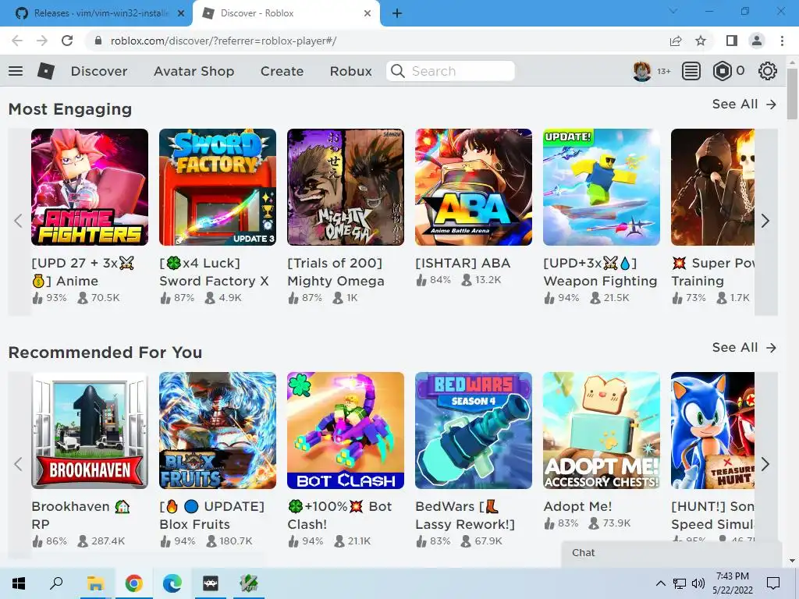The width and height of the screenshot is (799, 599).
Task: Open File Explorer from the taskbar
Action: tap(95, 583)
